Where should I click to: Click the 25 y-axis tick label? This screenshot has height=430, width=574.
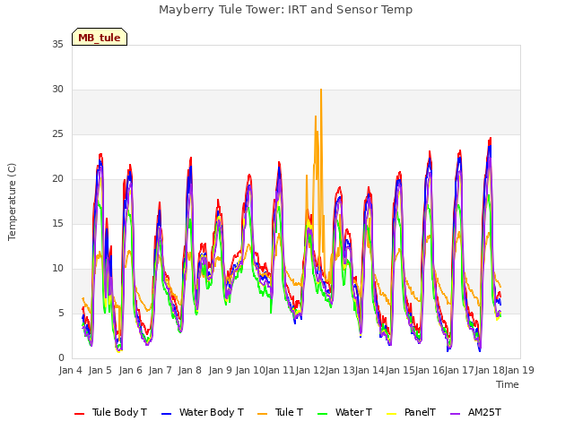click(57, 134)
